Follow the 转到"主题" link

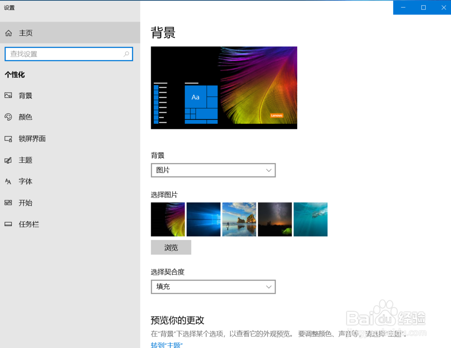point(167,345)
